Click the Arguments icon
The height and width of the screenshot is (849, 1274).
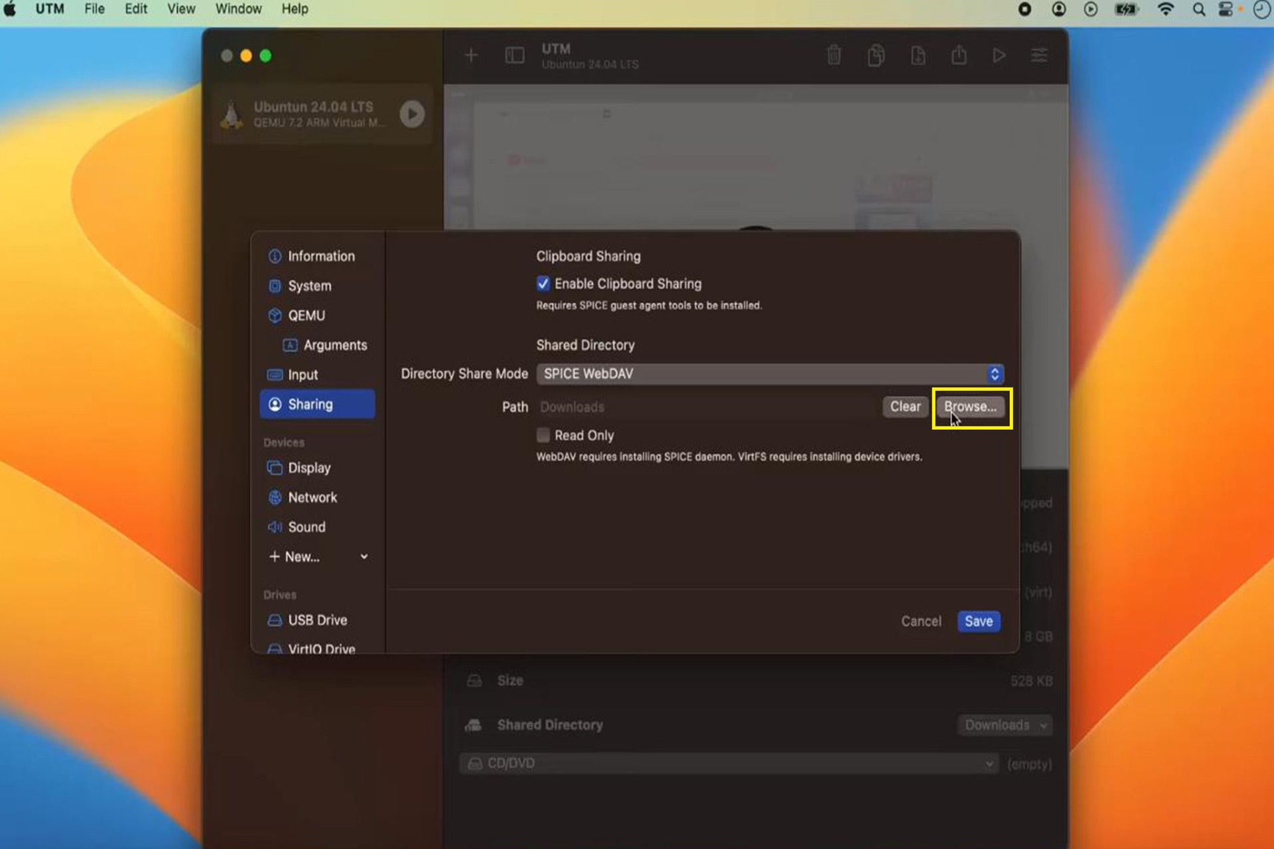click(x=290, y=345)
